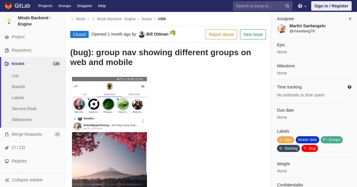Open the Labels submenu item
357x187 pixels.
(18, 98)
